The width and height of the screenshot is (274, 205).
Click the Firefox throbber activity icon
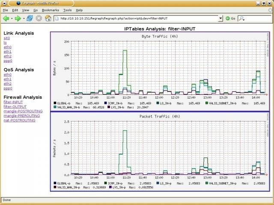click(270, 10)
